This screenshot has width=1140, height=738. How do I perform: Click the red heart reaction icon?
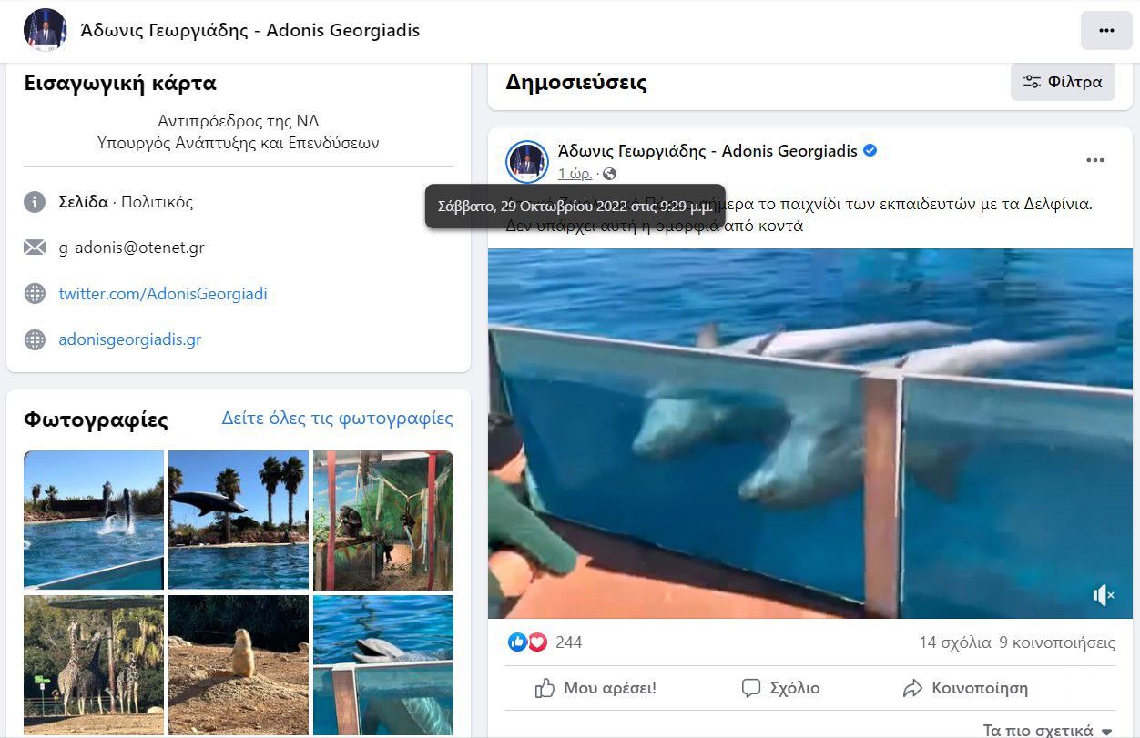(537, 642)
